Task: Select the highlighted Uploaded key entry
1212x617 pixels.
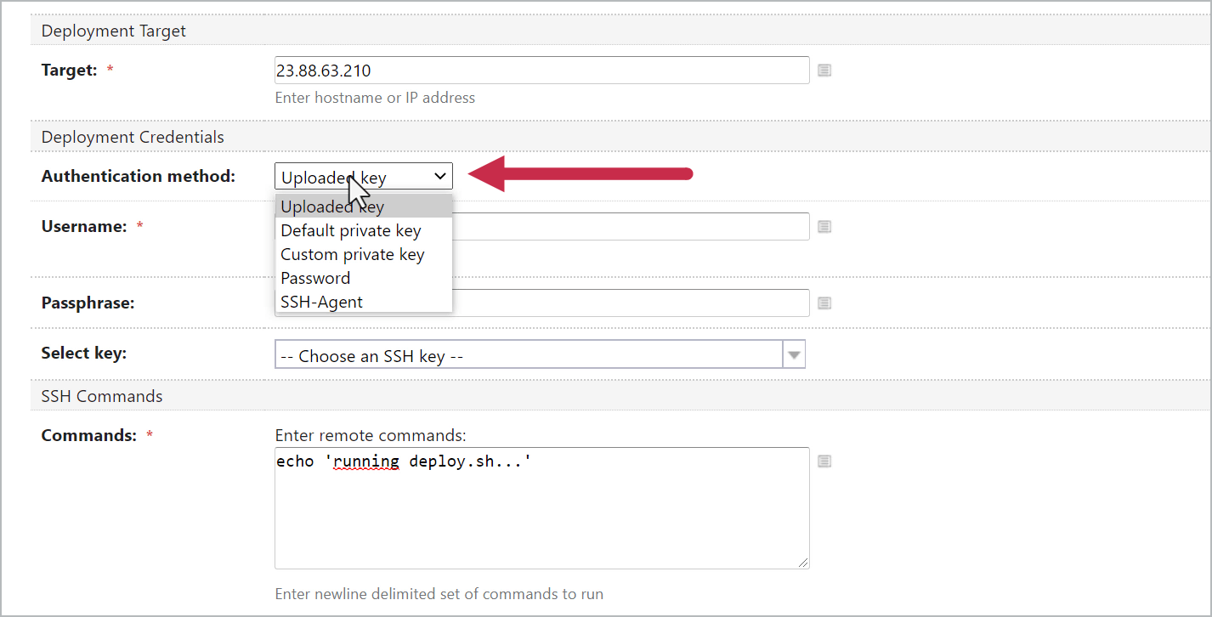Action: [x=331, y=207]
